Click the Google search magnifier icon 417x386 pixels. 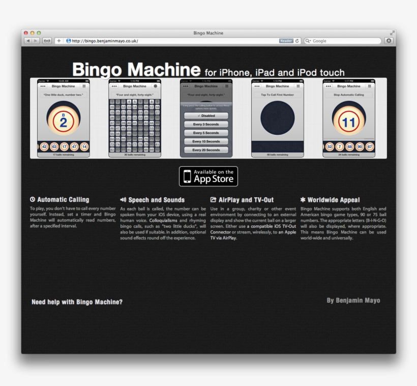coord(308,41)
